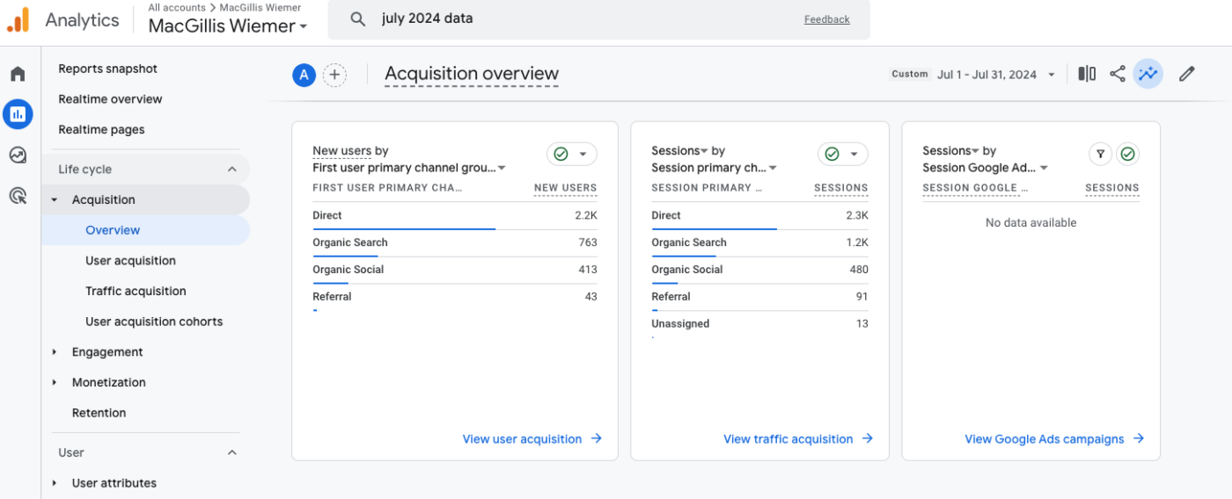Change Sessions metric on channel card
The height and width of the screenshot is (499, 1232).
[x=679, y=151]
